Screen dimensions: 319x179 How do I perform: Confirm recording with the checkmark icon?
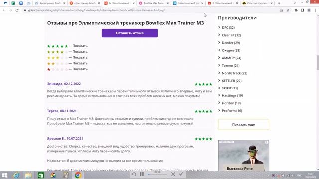pos(181,174)
